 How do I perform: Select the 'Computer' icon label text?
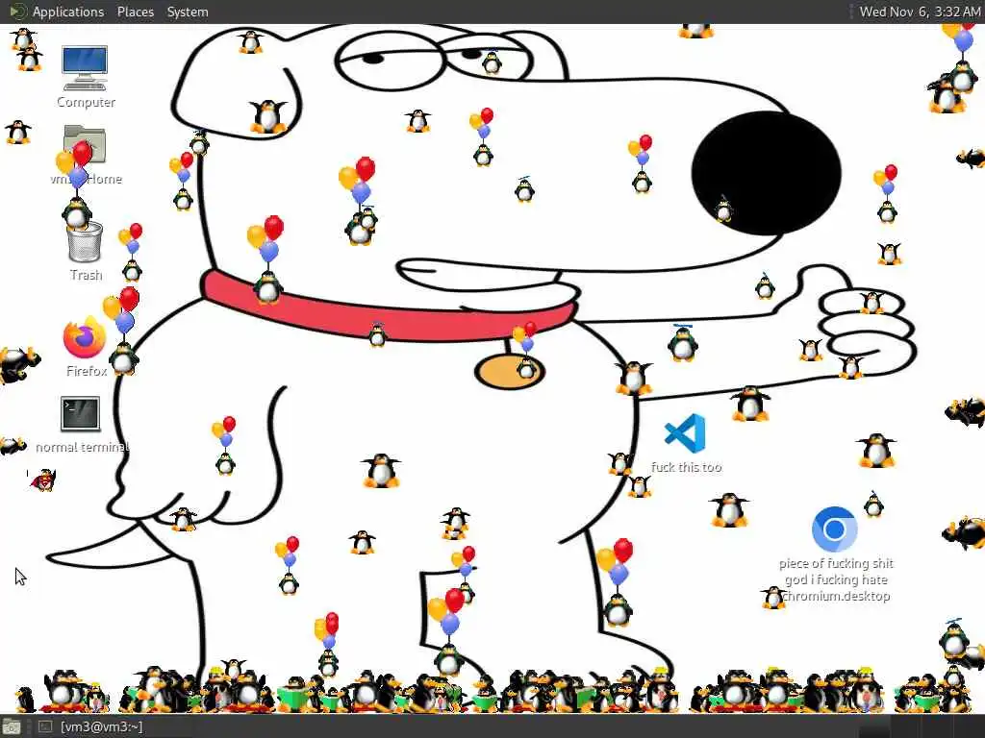tap(86, 102)
